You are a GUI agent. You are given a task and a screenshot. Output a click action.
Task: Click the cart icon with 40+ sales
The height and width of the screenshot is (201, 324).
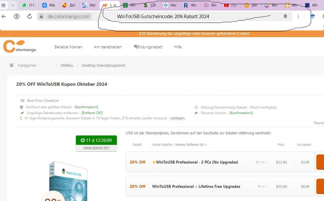point(259,187)
